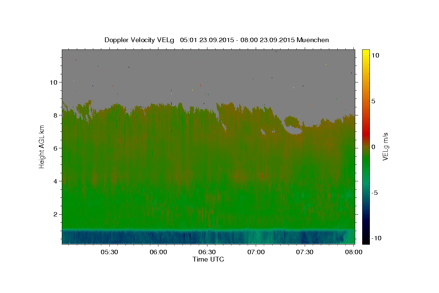Click the height axis label '4'
The width and height of the screenshot is (439, 293).
tap(56, 181)
